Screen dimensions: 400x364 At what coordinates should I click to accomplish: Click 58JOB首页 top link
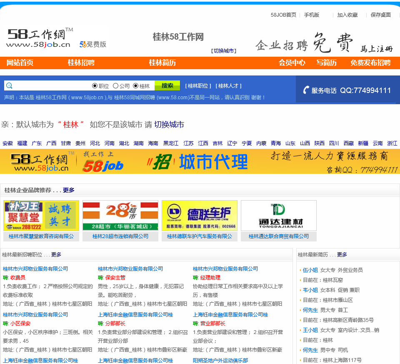(x=283, y=15)
